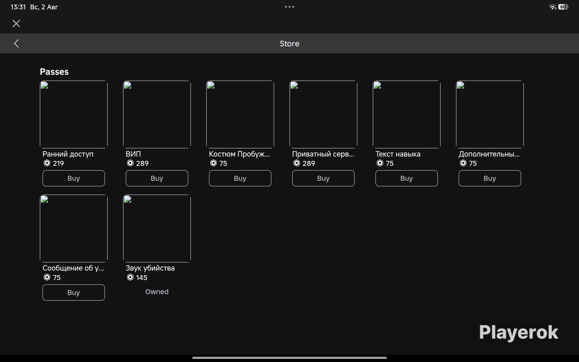Click the Robux icon under Приватный серв...

[297, 163]
